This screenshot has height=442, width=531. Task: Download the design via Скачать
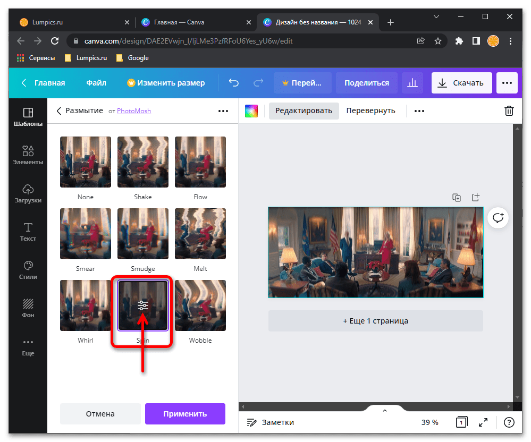point(461,83)
